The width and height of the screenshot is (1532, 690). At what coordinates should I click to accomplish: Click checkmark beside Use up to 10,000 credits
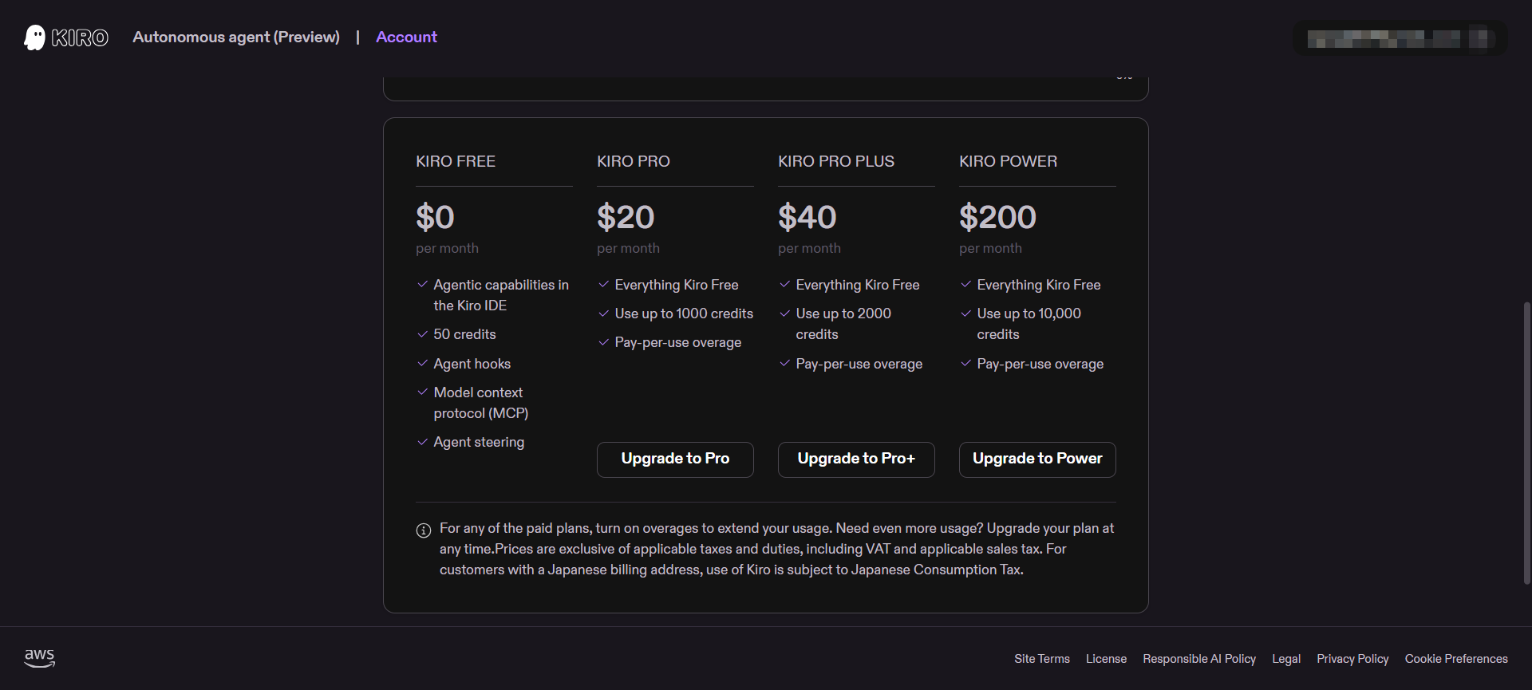[966, 313]
